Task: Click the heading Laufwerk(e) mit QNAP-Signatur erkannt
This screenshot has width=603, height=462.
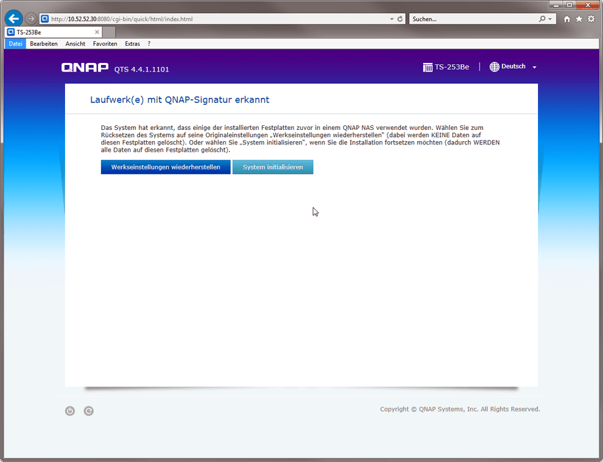Action: 179,100
